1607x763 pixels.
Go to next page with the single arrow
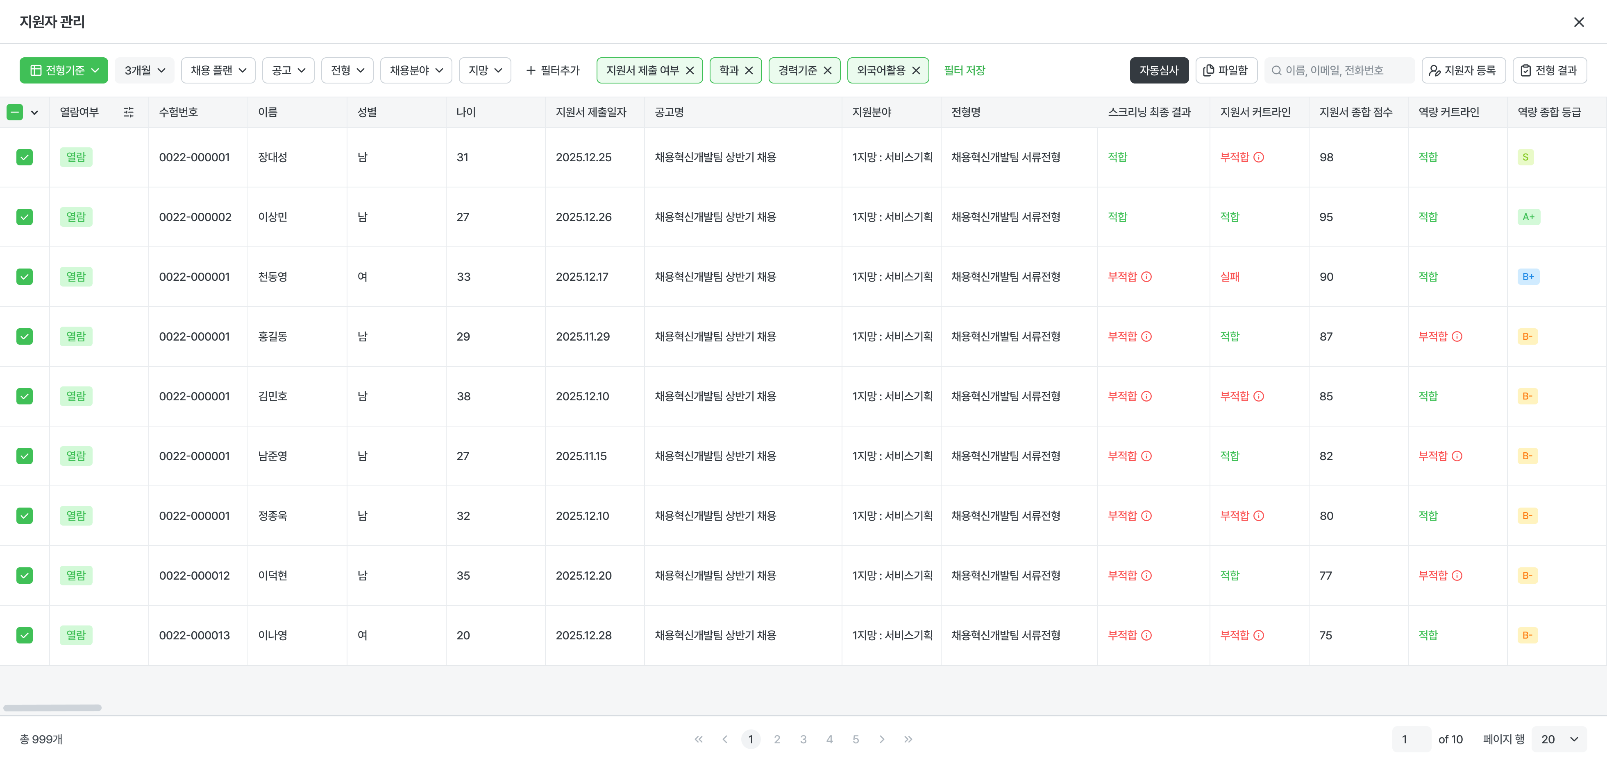click(x=881, y=739)
